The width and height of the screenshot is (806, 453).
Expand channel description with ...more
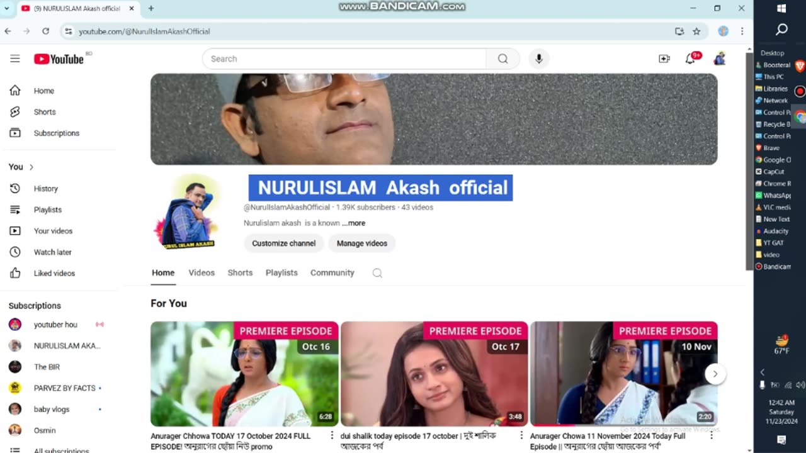353,223
